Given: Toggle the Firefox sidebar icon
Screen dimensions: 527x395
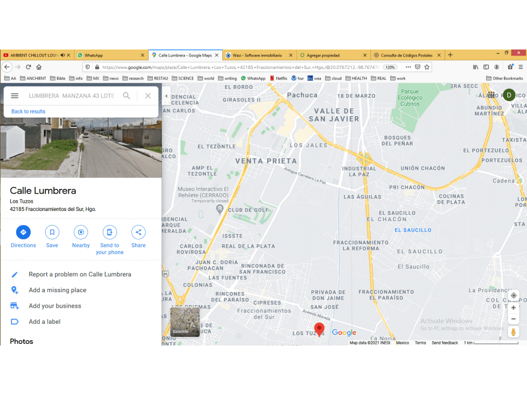Looking at the screenshot, I should click(486, 67).
